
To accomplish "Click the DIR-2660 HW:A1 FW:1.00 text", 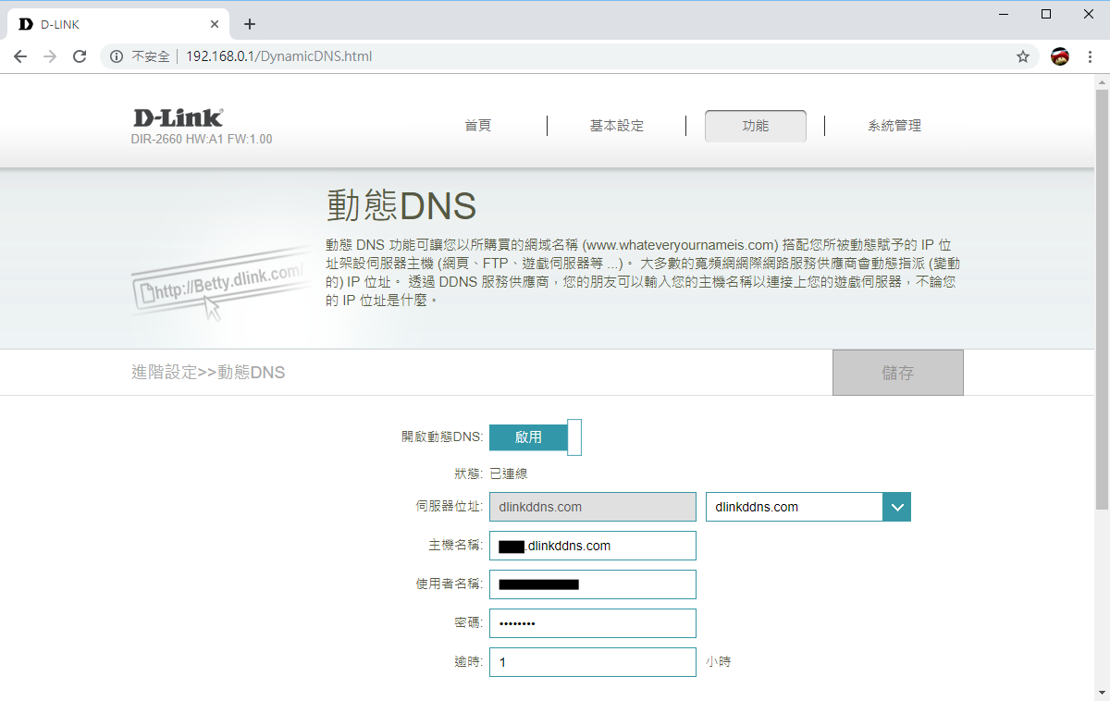I will pyautogui.click(x=202, y=140).
